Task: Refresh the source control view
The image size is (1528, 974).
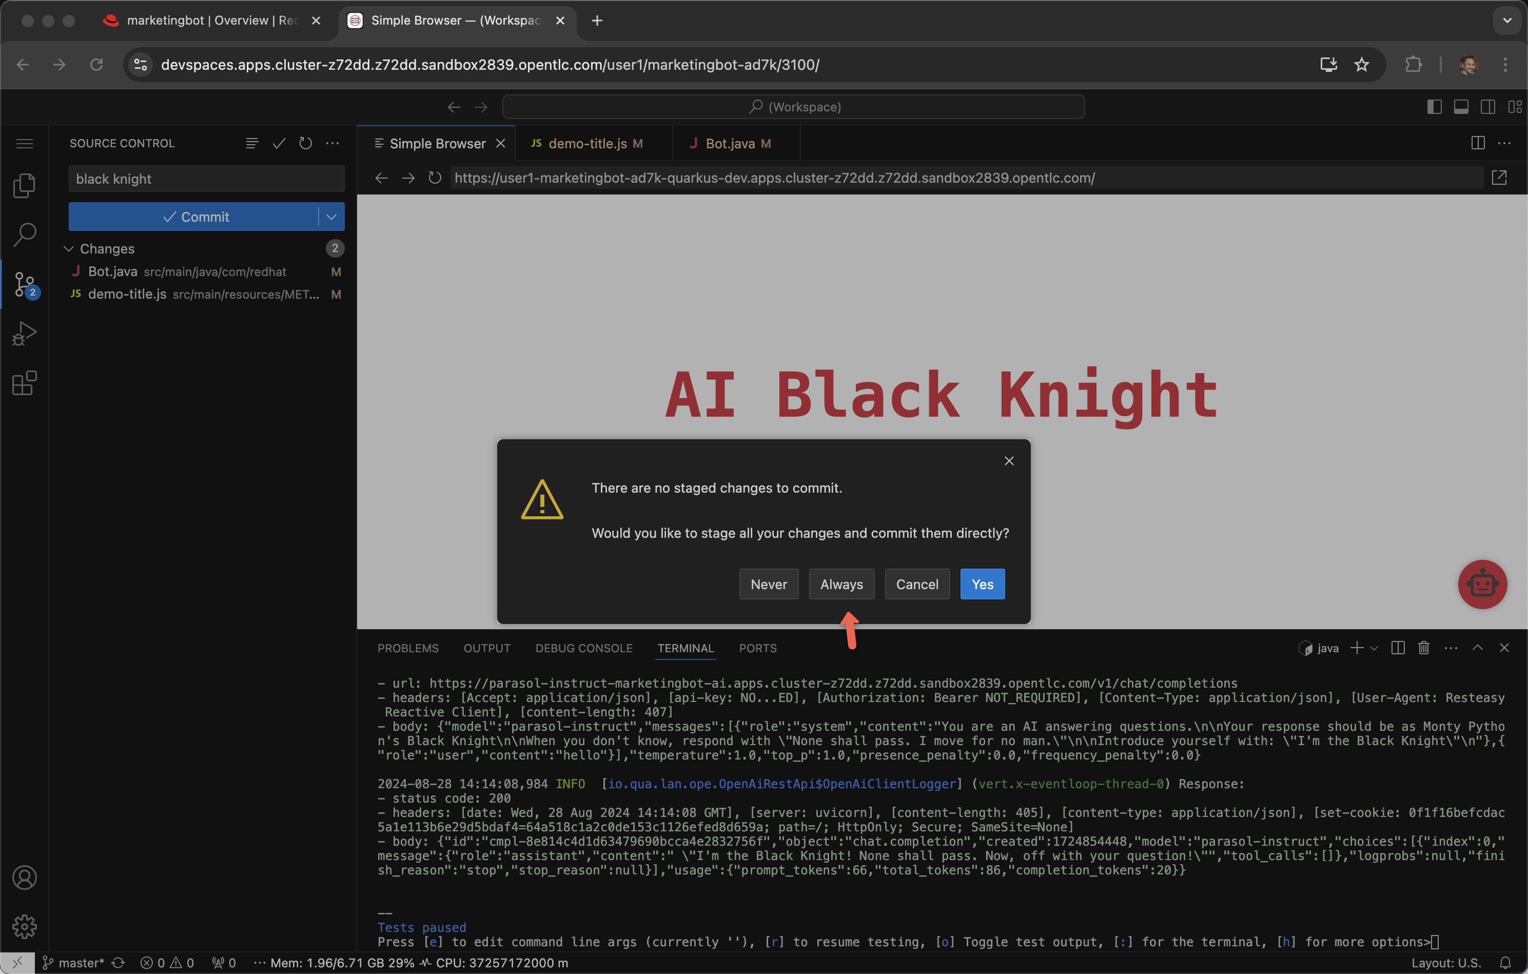Action: 305,143
